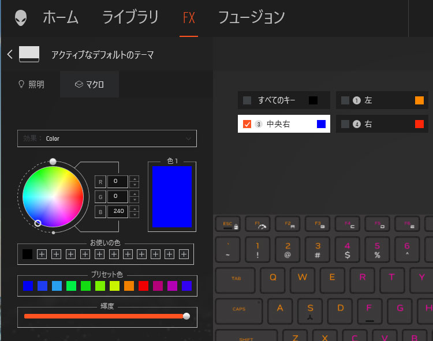Click the last plus icon in お使いの色
The width and height of the screenshot is (433, 341).
pos(184,254)
